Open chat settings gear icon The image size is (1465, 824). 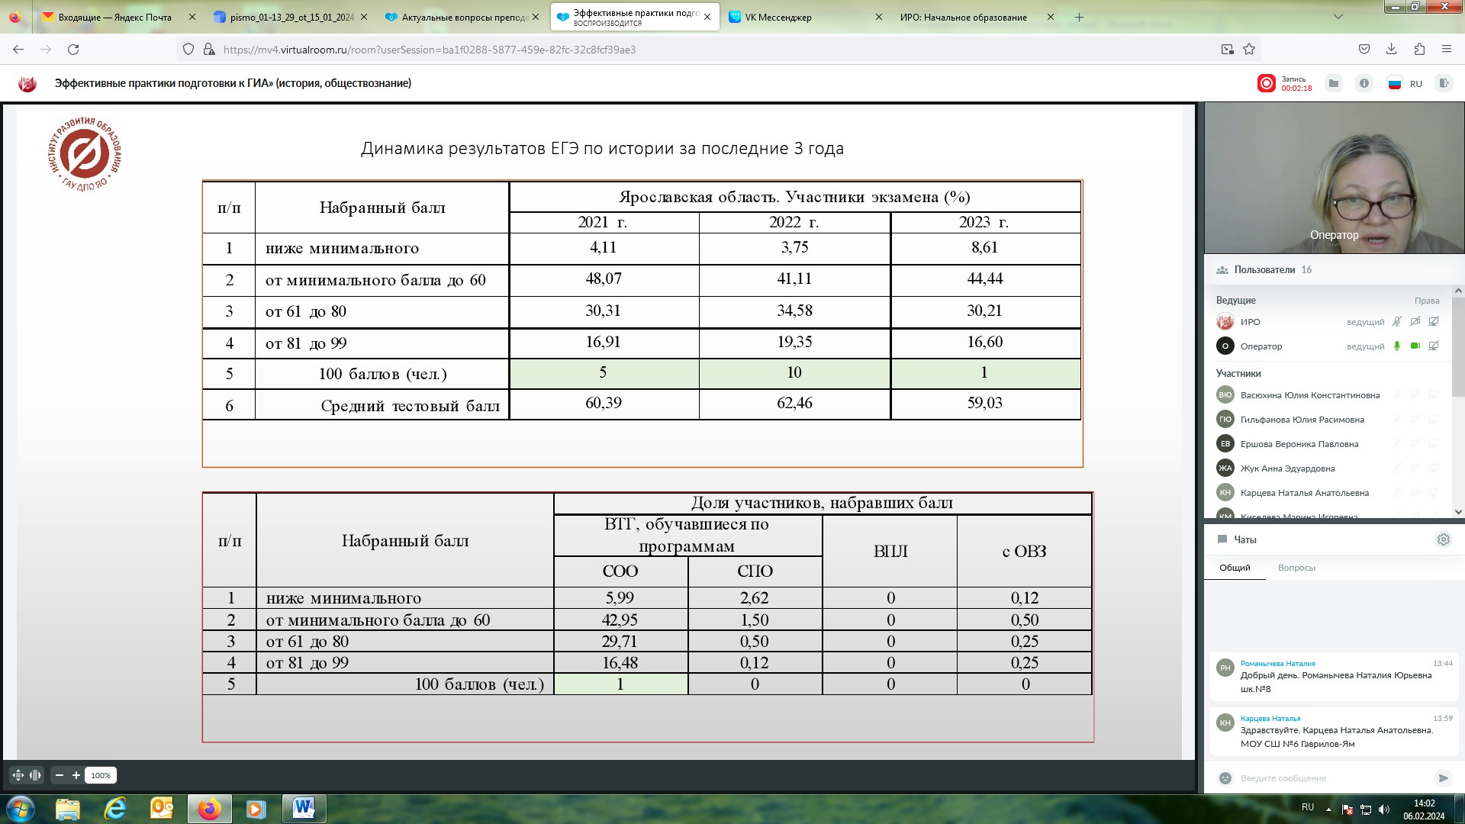[1444, 539]
